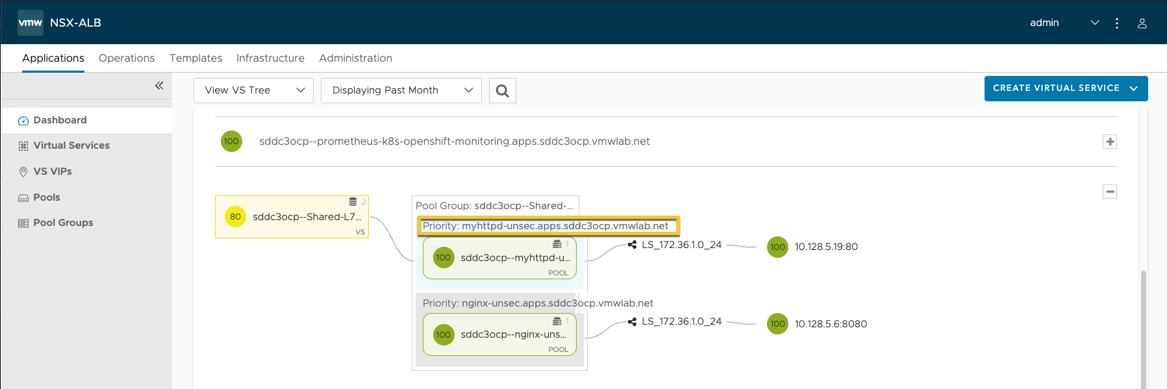Click server 10.128.5.6:8080
This screenshot has height=389, width=1167.
pyautogui.click(x=831, y=324)
